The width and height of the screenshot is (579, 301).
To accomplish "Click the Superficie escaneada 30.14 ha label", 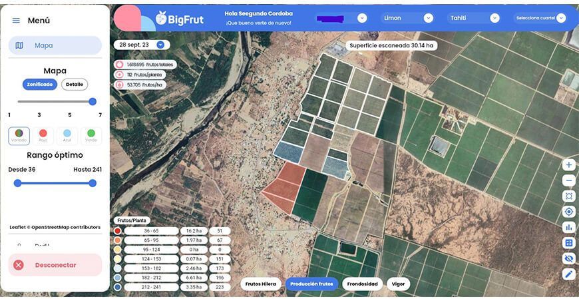I will point(391,45).
